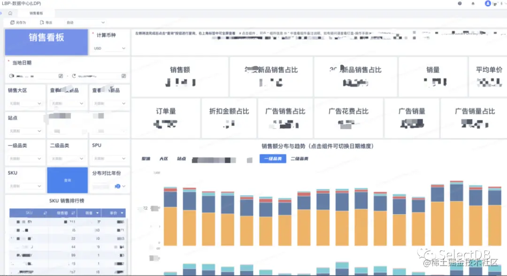Click the 导出 export button
The width and height of the screenshot is (507, 276).
[x=46, y=23]
